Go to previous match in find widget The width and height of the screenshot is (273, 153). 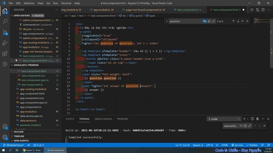(x=233, y=21)
